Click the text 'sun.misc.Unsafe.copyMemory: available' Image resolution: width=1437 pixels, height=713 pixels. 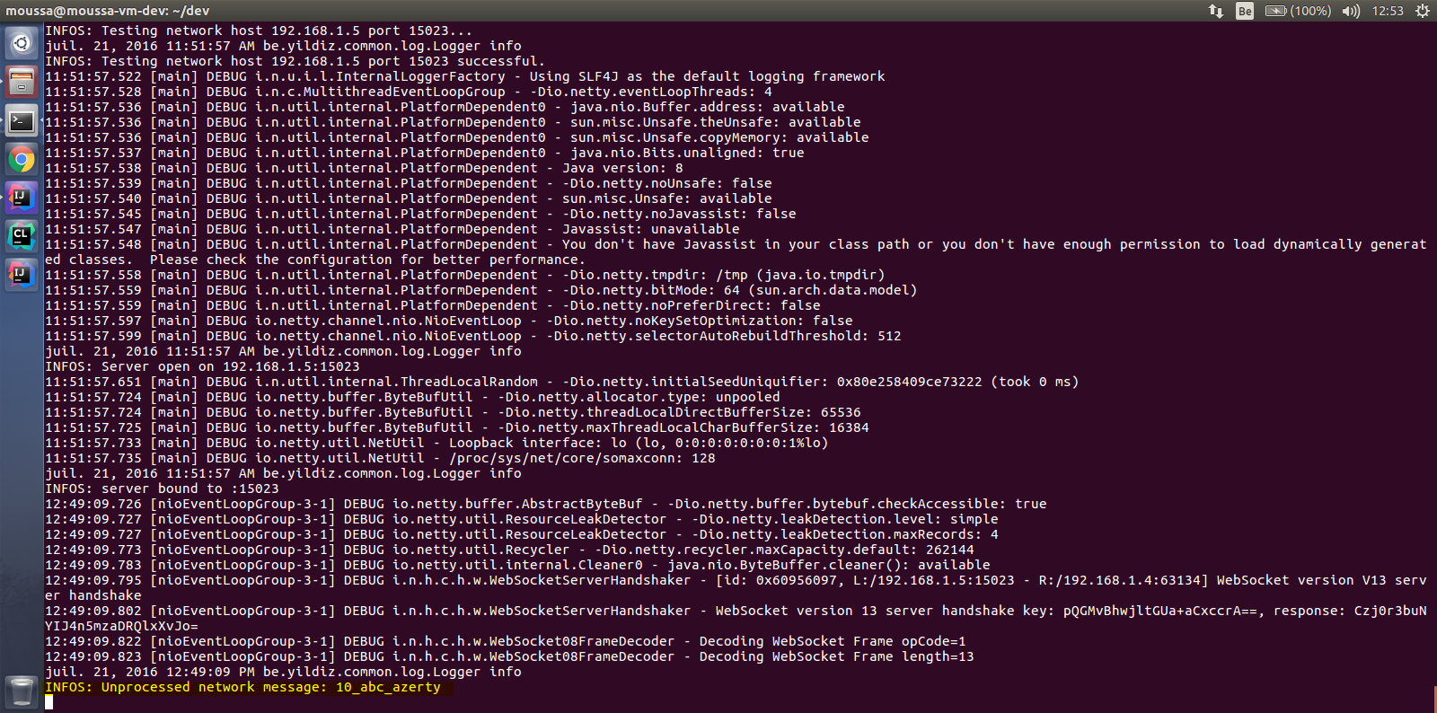719,137
